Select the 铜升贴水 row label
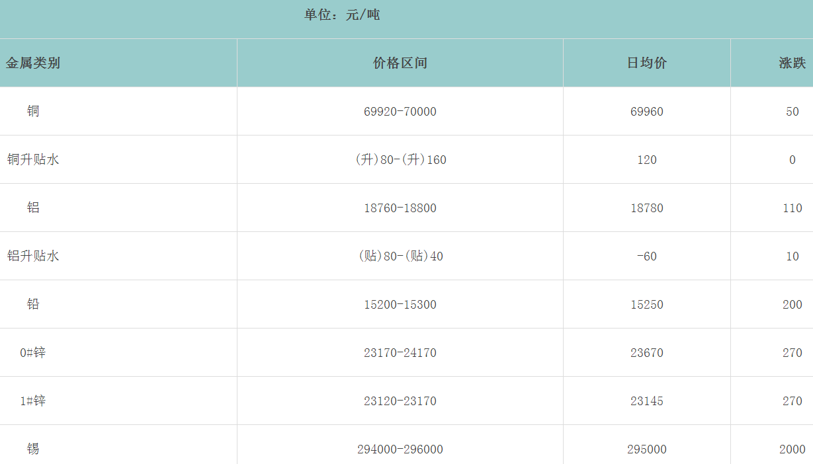The height and width of the screenshot is (464, 813). point(33,160)
